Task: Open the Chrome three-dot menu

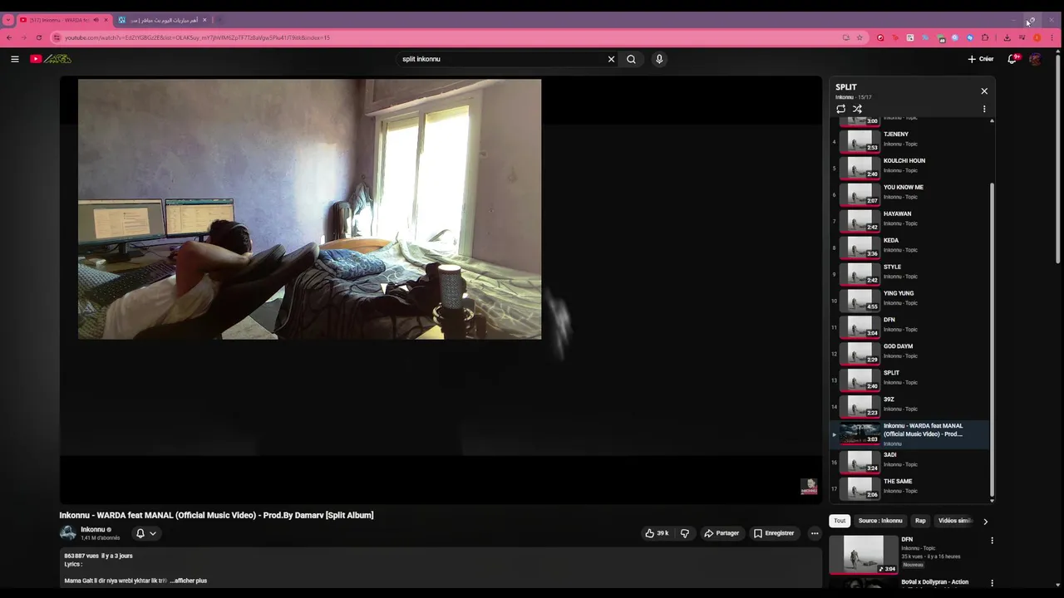Action: [x=1052, y=37]
